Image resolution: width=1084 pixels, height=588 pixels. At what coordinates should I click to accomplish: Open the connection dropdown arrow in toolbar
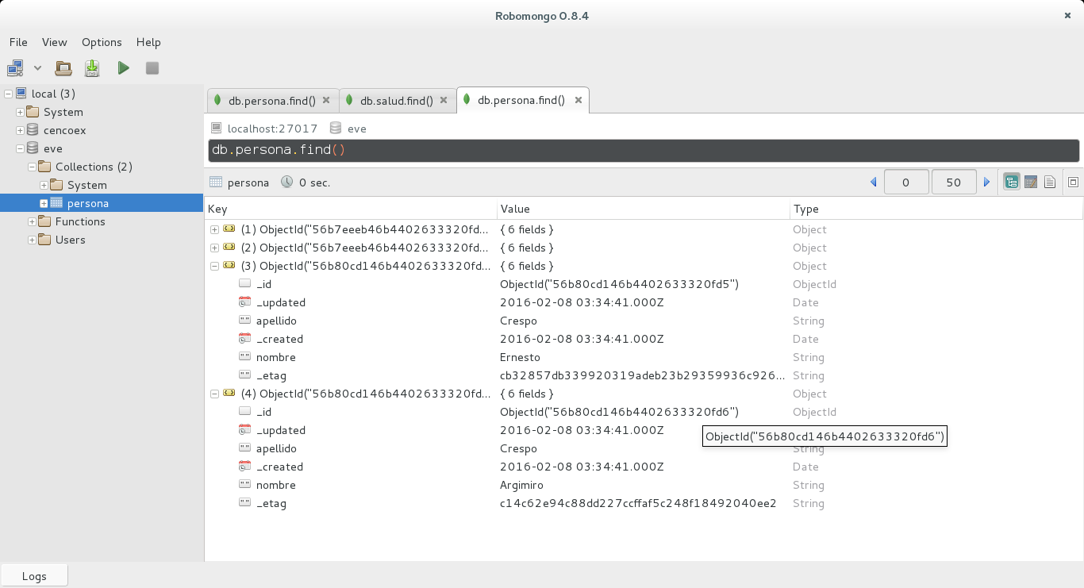tap(37, 68)
